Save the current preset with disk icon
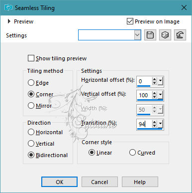 150,35
